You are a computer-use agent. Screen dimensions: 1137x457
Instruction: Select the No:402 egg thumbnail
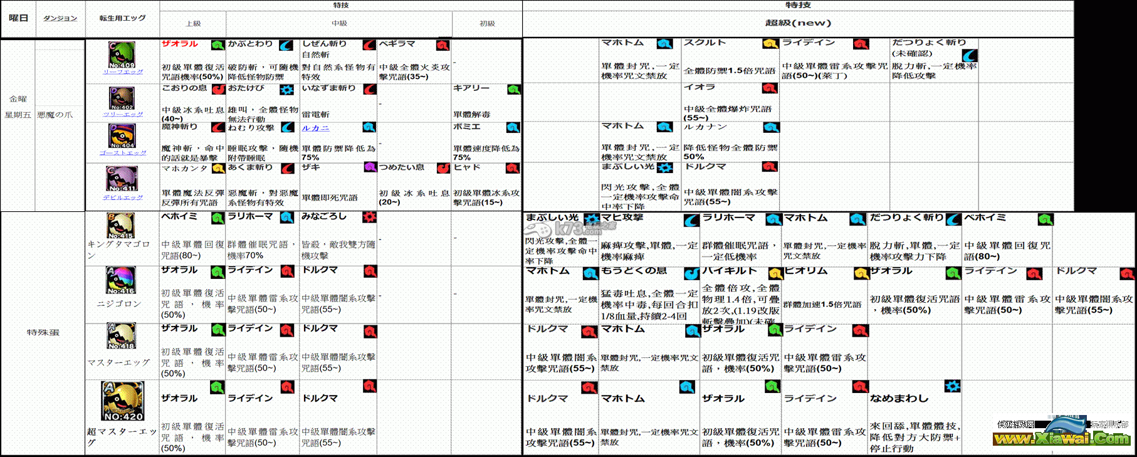point(122,98)
